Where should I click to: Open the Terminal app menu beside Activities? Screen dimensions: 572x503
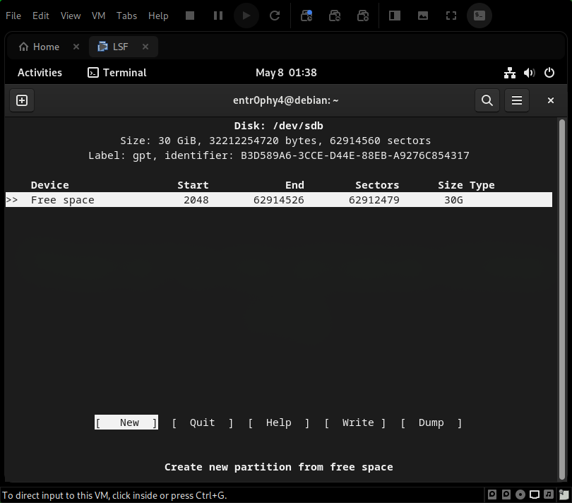117,72
